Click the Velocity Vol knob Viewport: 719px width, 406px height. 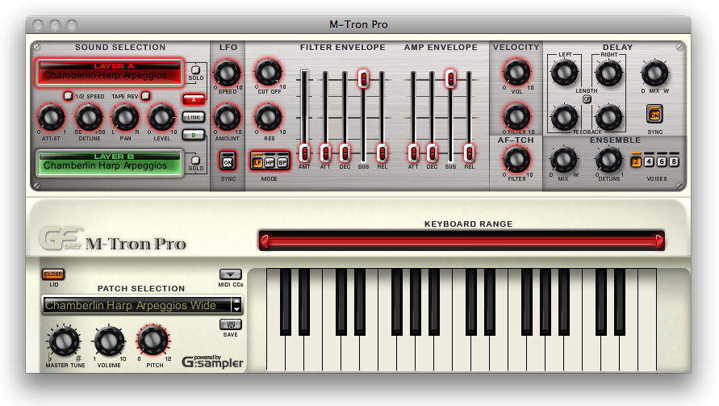516,72
